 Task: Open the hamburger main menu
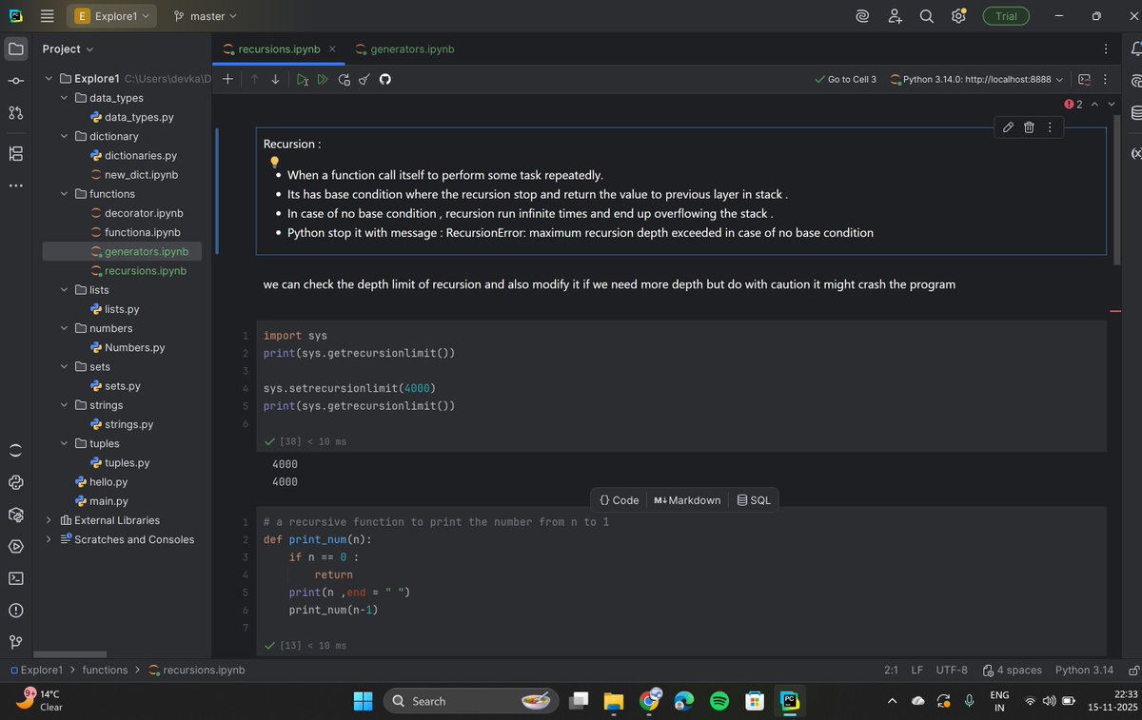pos(48,16)
